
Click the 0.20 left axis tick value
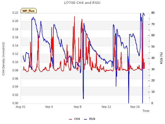[15, 21]
